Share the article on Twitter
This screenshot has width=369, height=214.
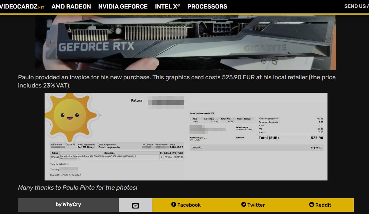pos(253,205)
